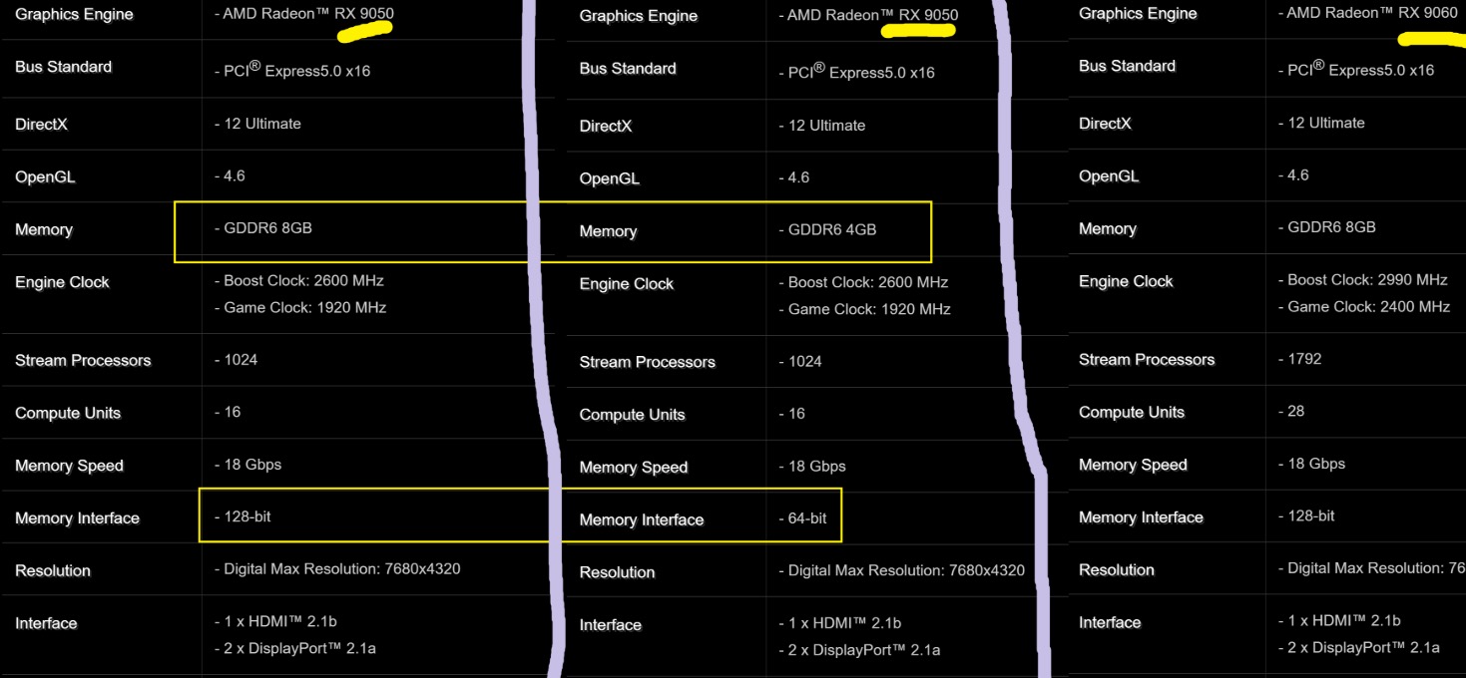This screenshot has width=1466, height=678.
Task: Select the "GDDR6 4GB" memory value
Action: pos(832,229)
